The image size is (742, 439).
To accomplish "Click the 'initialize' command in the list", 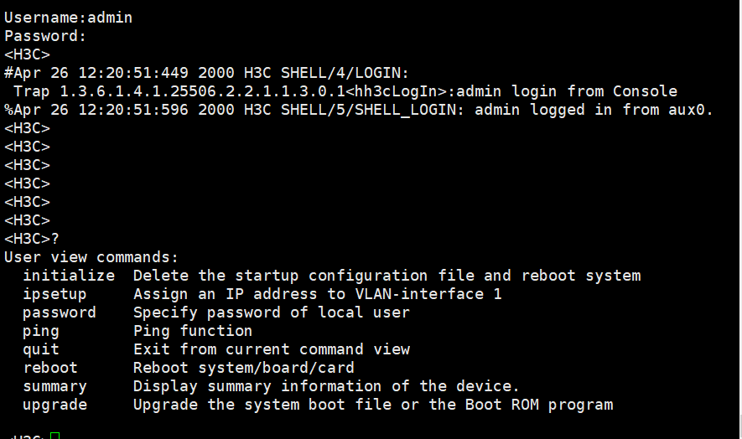I will 69,276.
